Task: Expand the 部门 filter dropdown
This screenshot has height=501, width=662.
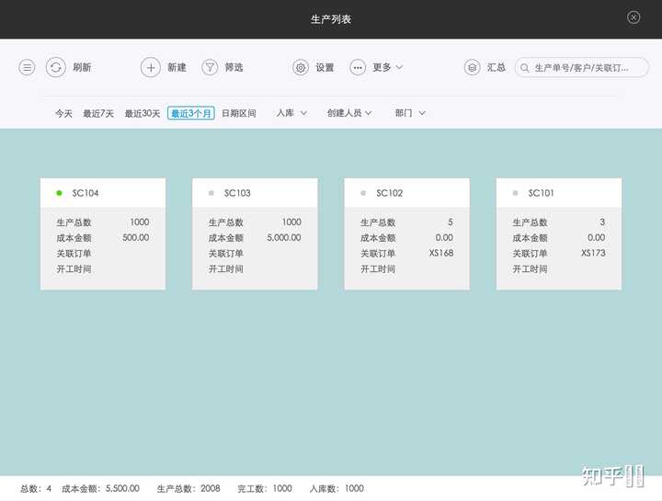Action: pos(410,113)
